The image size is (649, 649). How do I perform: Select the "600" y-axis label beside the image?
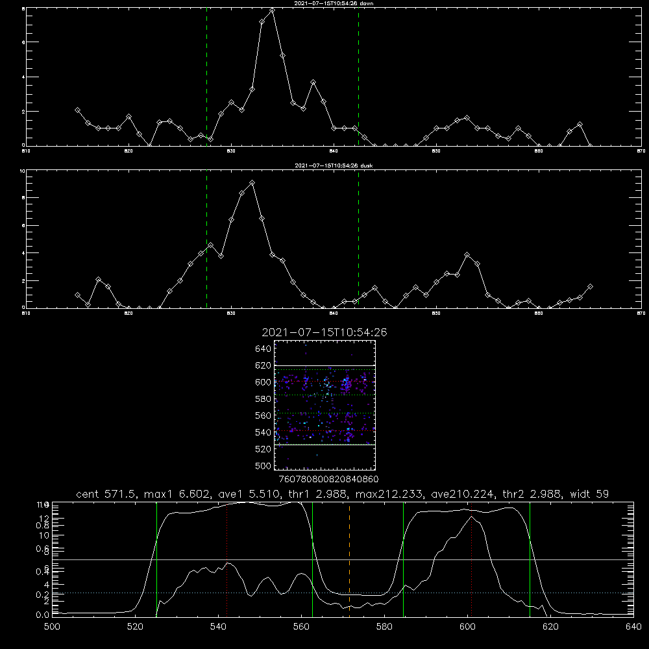tap(263, 382)
